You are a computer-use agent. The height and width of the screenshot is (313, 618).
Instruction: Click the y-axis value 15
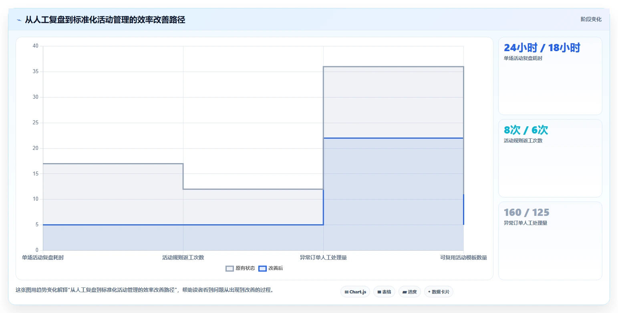tap(35, 174)
